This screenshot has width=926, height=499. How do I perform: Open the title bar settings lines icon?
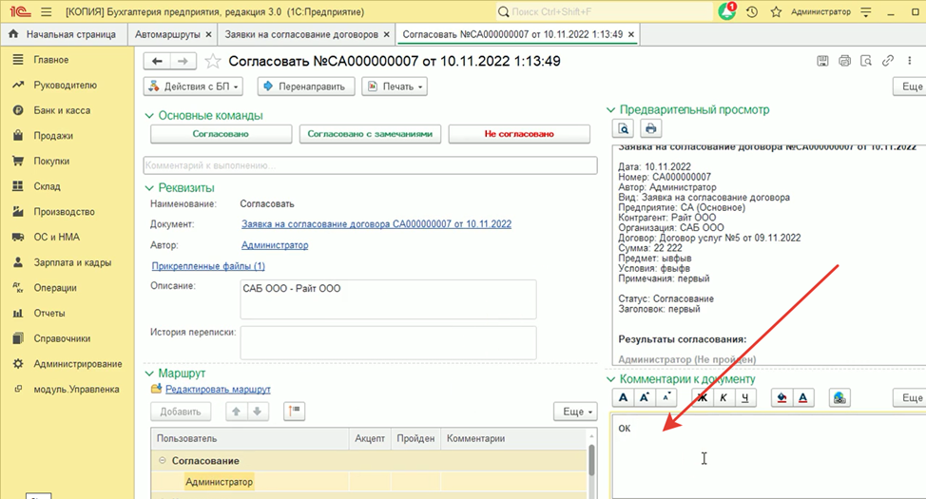(x=866, y=11)
